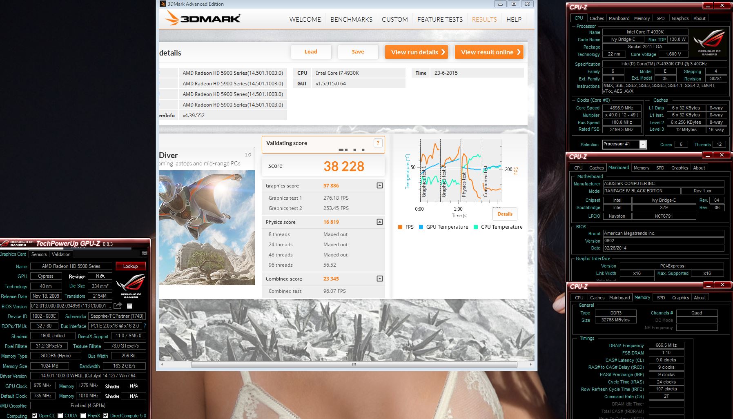Viewport: 733px width, 419px height.
Task: Click the Bus Interface question mark in GPU-Z
Action: (x=145, y=326)
